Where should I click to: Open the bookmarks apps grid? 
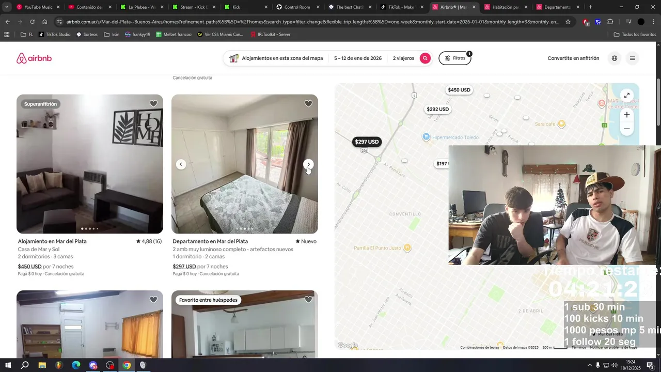click(x=7, y=35)
